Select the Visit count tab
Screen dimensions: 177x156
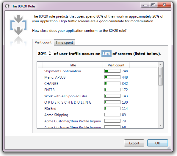tap(43, 42)
